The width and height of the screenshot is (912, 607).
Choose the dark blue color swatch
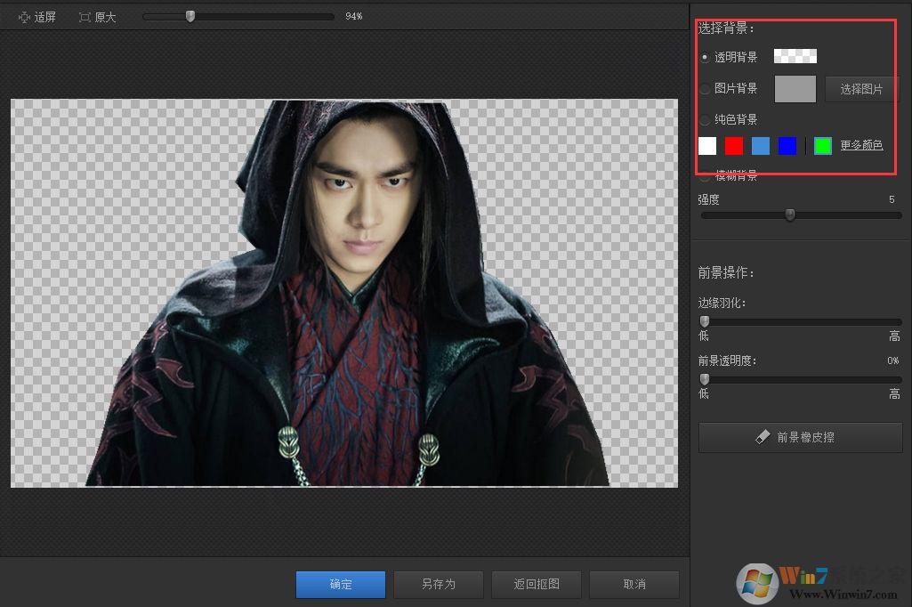point(787,146)
